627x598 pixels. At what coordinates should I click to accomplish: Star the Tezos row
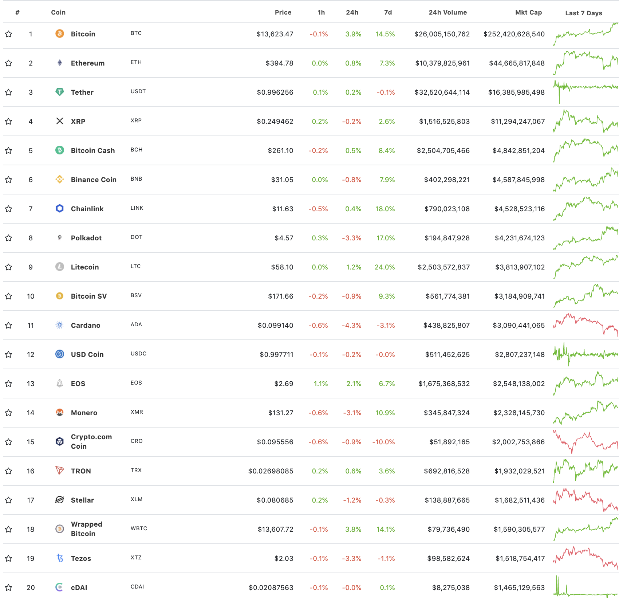[9, 558]
